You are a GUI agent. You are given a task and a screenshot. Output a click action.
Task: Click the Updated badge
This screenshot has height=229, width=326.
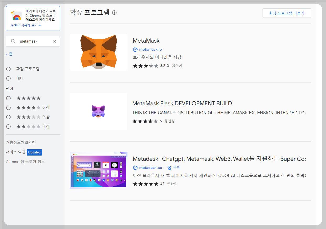coord(34,152)
